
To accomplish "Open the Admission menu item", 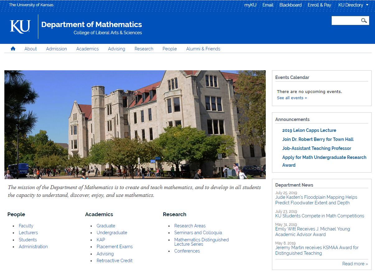I will click(x=56, y=49).
